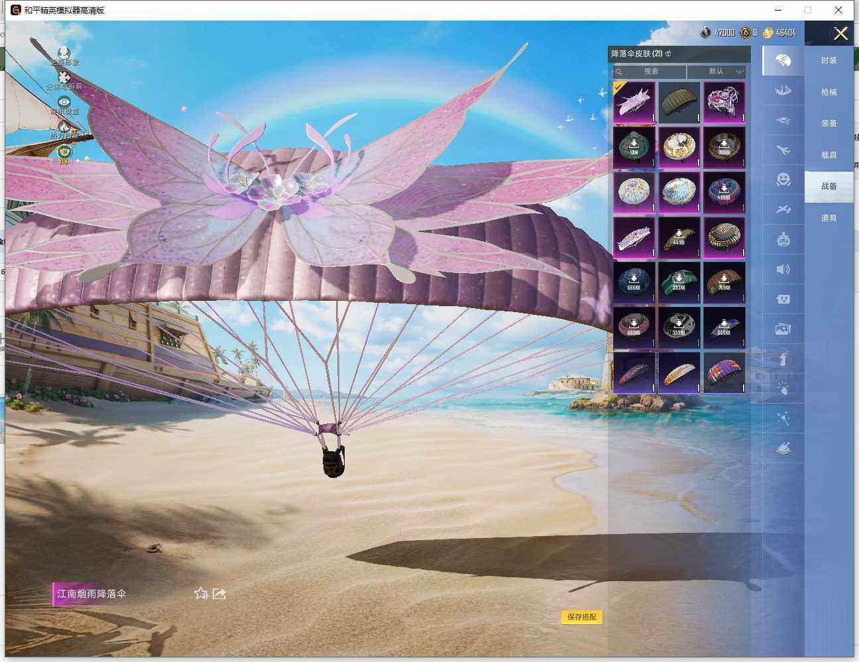
Task: Download the green parachute marked 333KB
Action: [x=679, y=282]
